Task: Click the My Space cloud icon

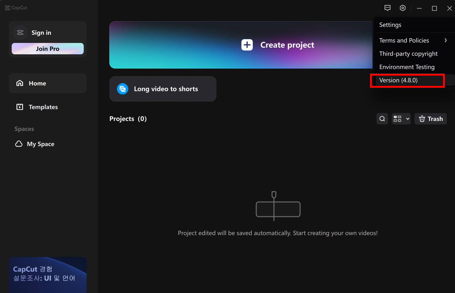Action: tap(19, 144)
